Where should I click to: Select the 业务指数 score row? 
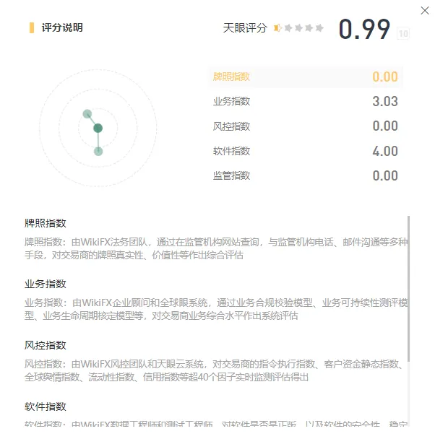306,101
